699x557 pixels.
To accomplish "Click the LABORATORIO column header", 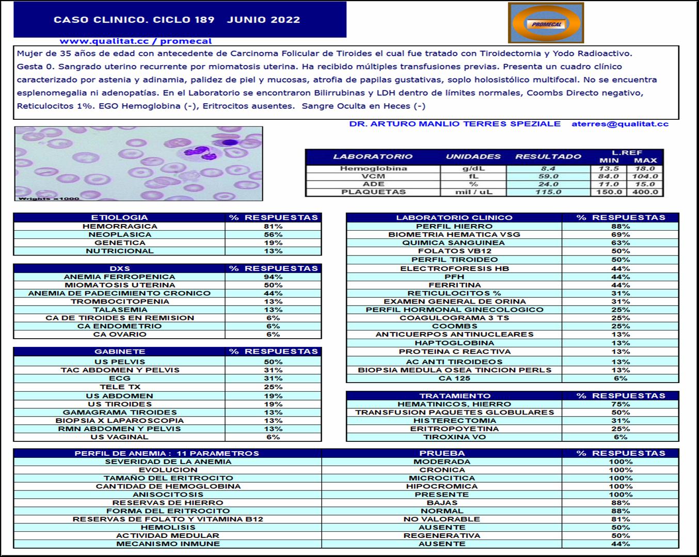I will pos(373,156).
